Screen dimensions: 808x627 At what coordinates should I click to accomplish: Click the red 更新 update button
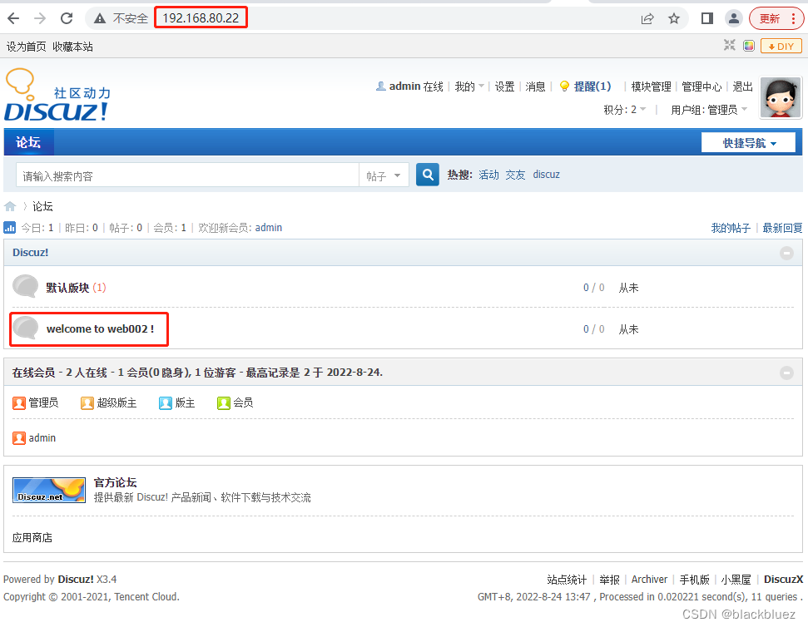[770, 18]
